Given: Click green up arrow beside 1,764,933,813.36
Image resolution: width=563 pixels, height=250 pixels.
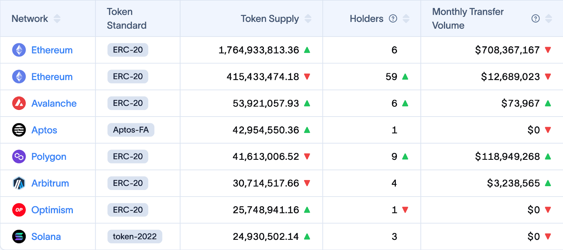Looking at the screenshot, I should point(307,50).
